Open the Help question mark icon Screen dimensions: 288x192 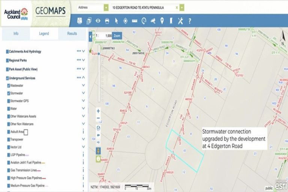(190, 21)
